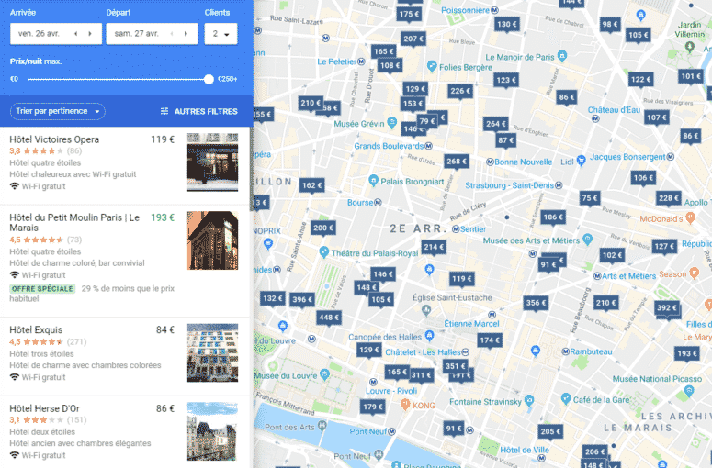Click McDonald's restaurant map icon

690,217
